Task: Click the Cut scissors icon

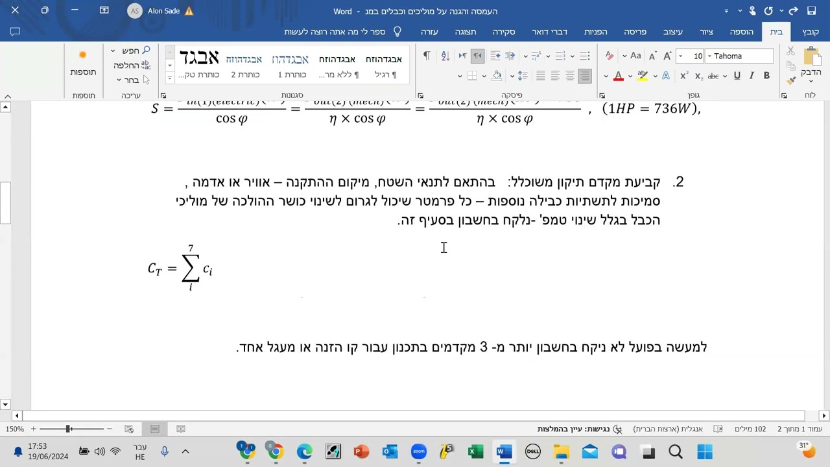Action: pos(790,51)
